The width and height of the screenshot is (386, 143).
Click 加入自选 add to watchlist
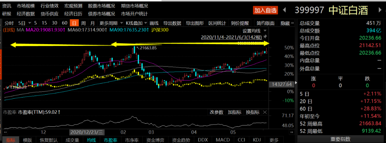pyautogui.click(x=266, y=10)
